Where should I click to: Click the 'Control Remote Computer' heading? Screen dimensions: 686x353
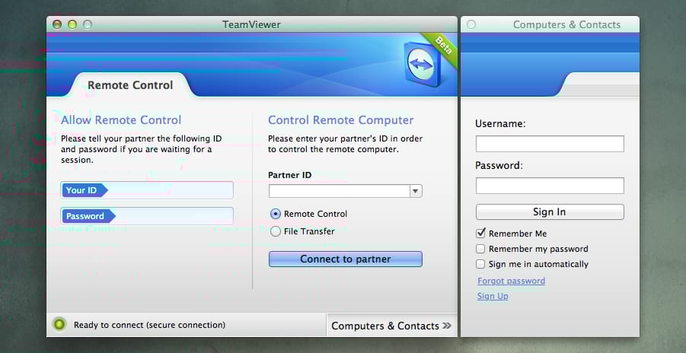pyautogui.click(x=341, y=120)
